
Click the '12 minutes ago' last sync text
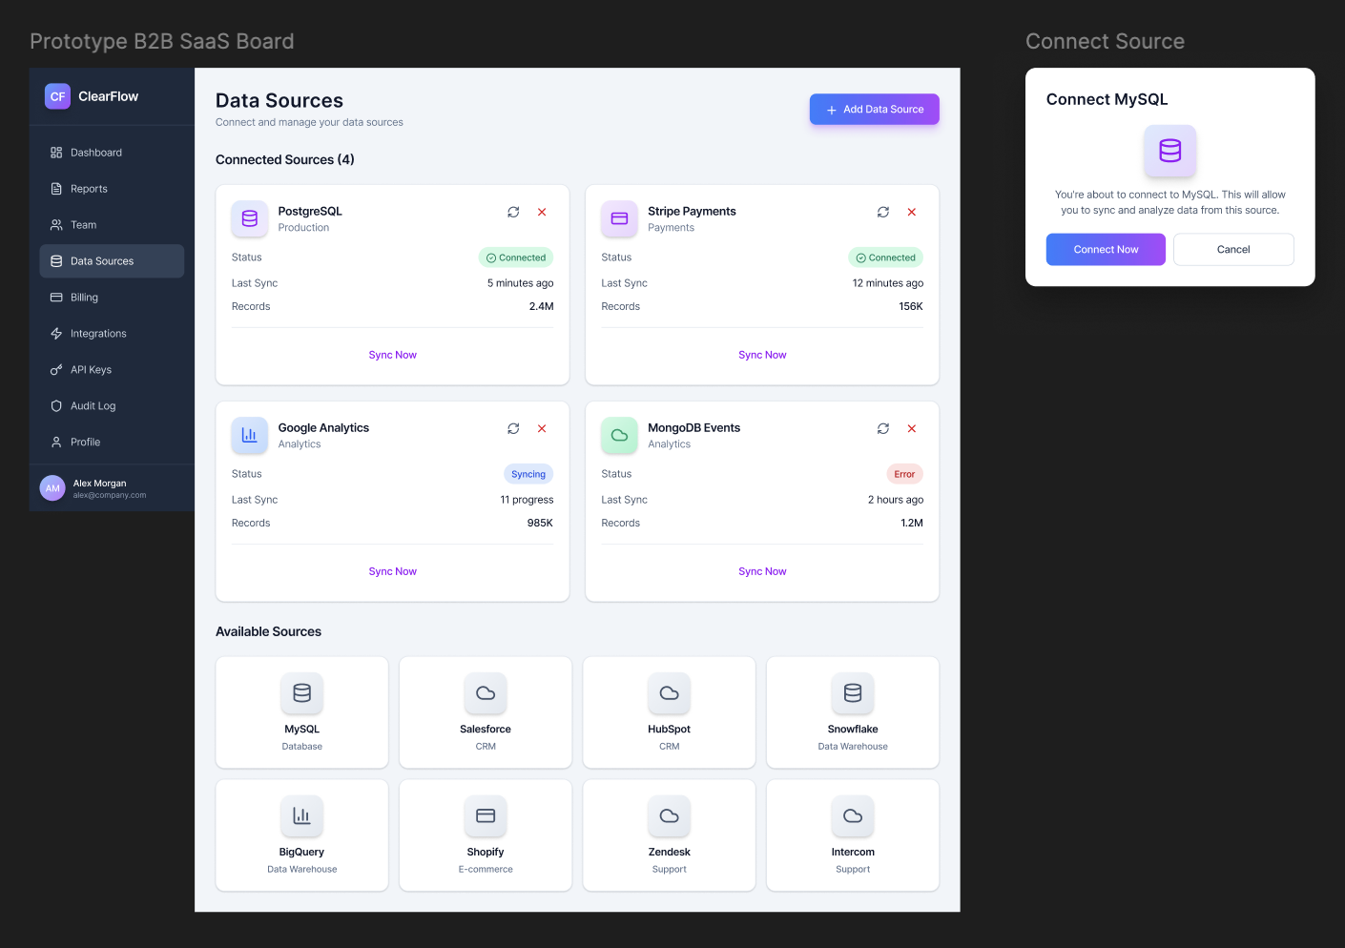click(x=888, y=283)
